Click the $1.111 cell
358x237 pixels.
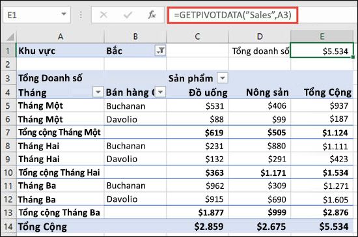(x=322, y=146)
